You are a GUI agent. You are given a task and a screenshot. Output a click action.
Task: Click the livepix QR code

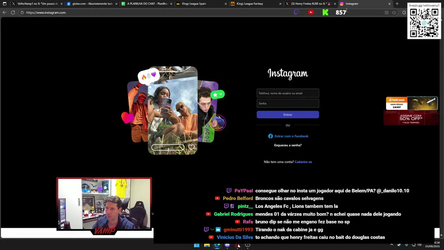(x=424, y=23)
